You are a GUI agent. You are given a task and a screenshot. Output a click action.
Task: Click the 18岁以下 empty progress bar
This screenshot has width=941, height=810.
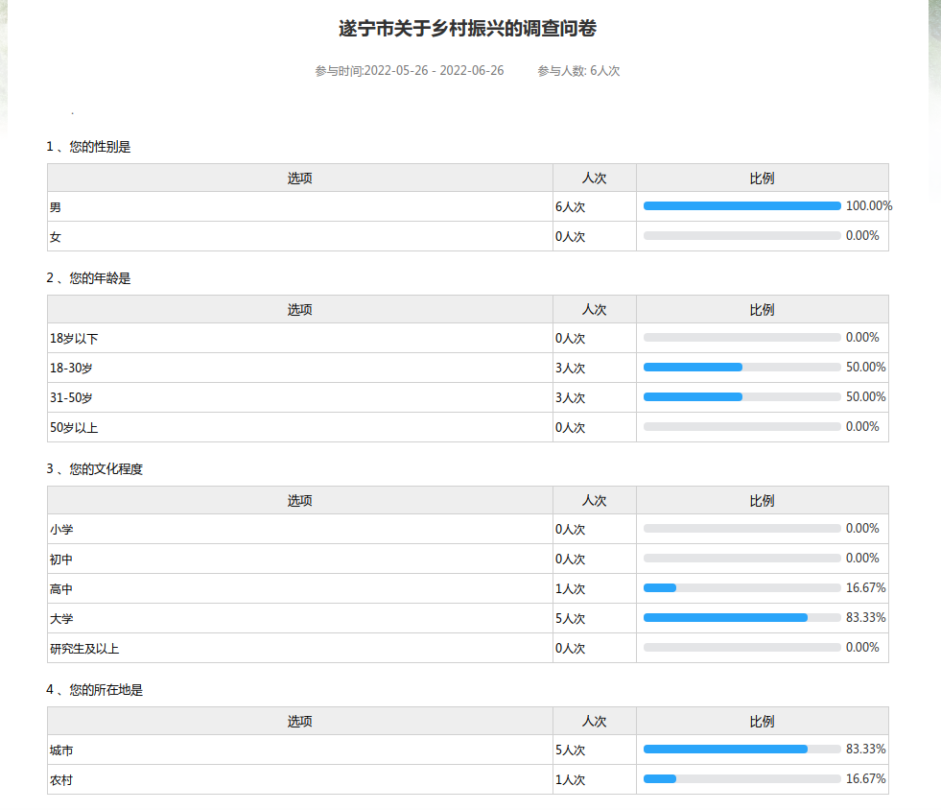pyautogui.click(x=741, y=338)
